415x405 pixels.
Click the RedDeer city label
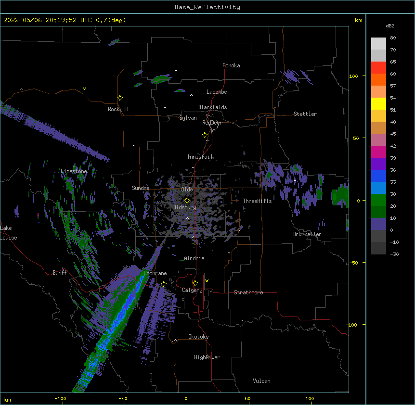(x=212, y=123)
